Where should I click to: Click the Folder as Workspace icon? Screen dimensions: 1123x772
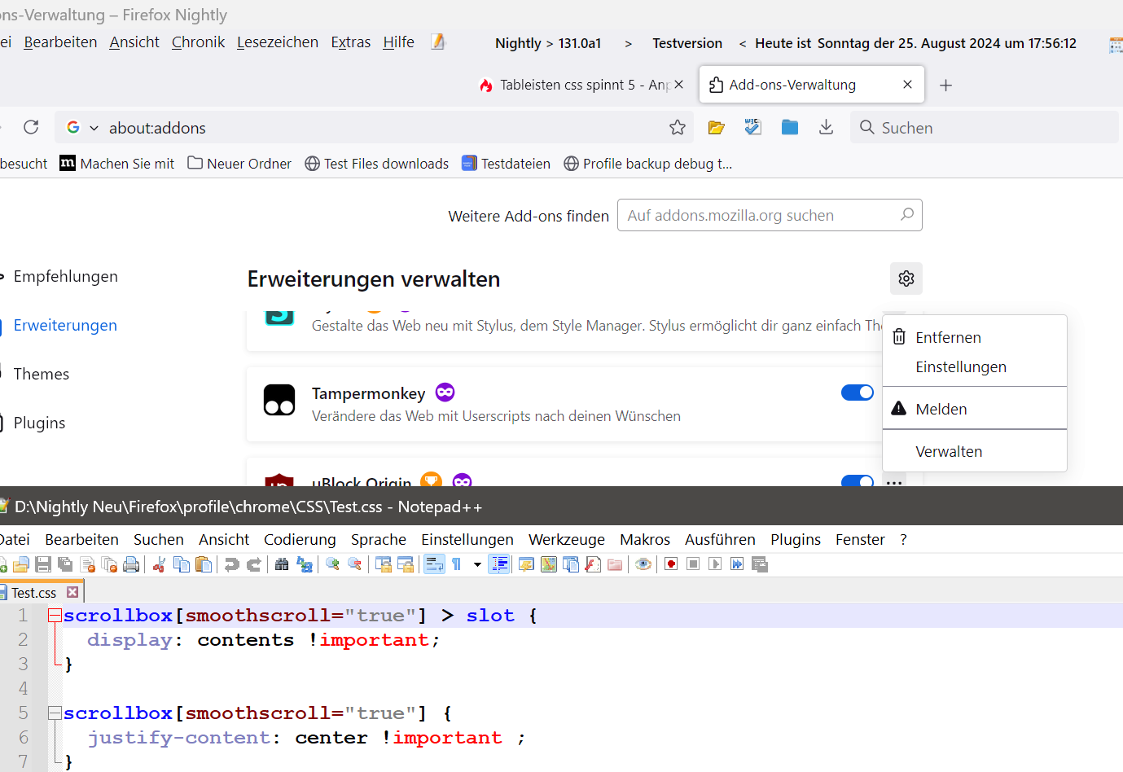(615, 564)
